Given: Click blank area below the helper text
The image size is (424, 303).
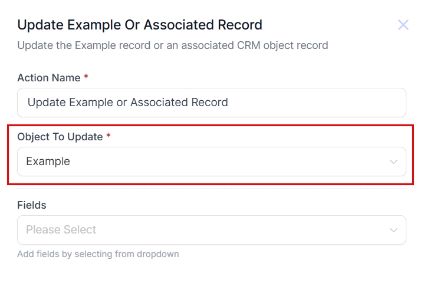Looking at the screenshot, I should tap(211, 282).
